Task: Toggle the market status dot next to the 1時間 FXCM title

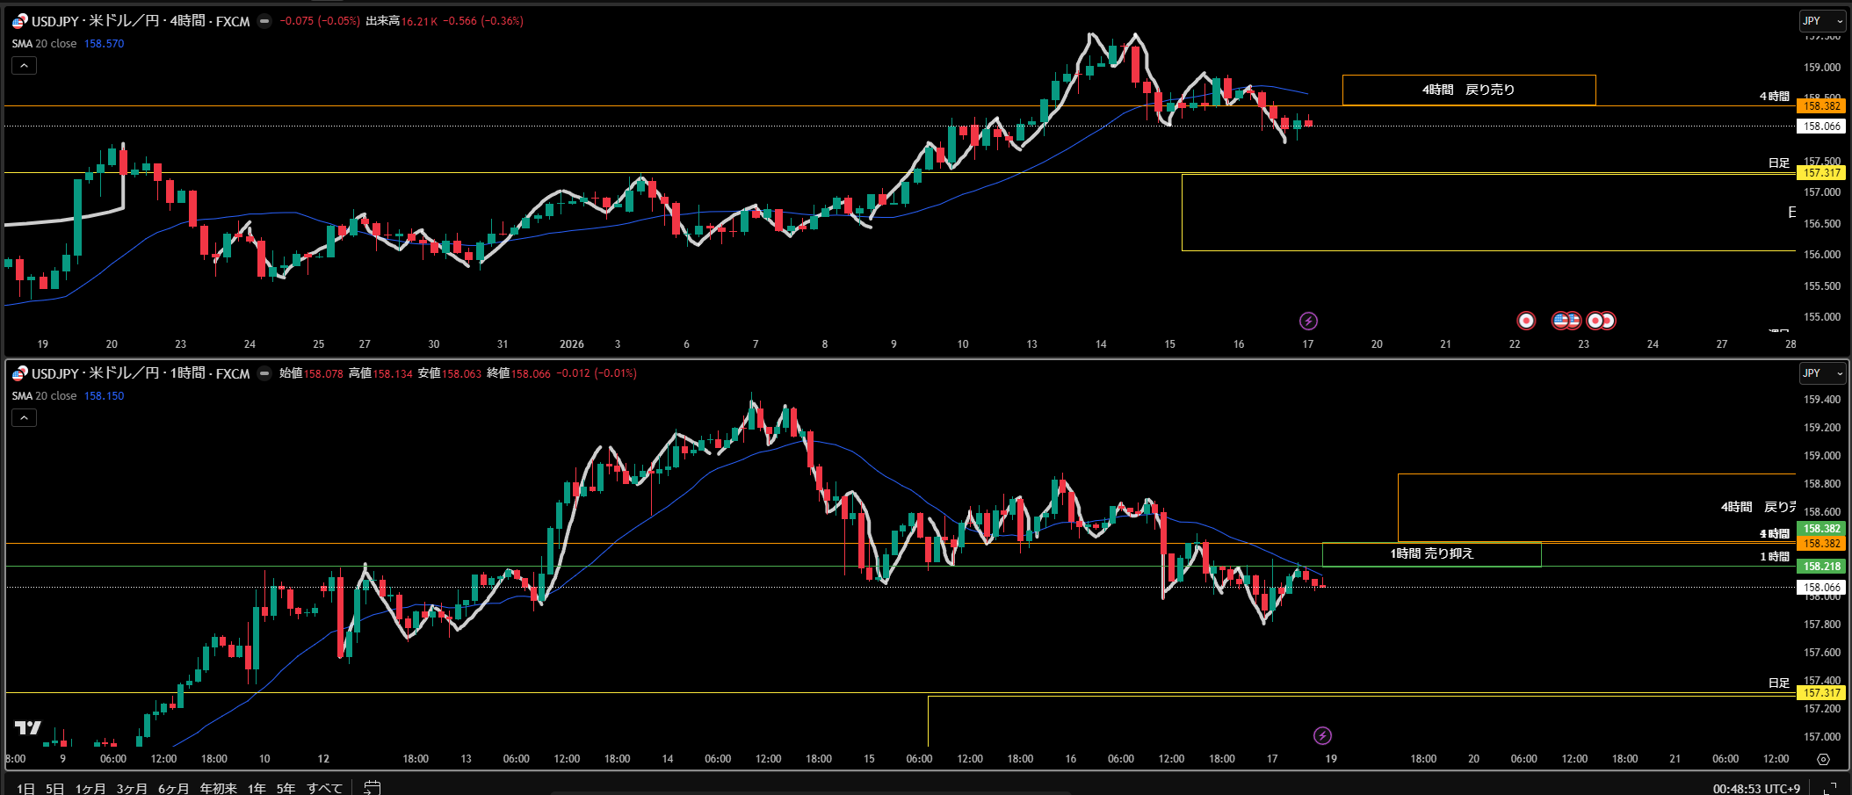Action: coord(264,373)
